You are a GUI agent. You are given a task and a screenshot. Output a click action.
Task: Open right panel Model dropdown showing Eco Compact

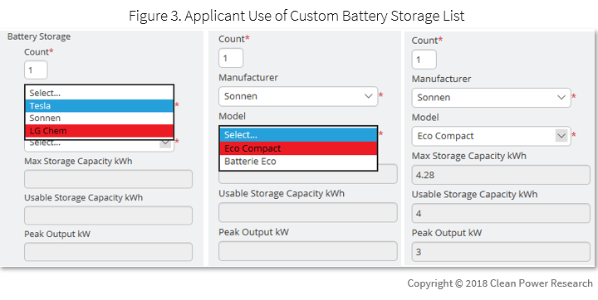[491, 136]
